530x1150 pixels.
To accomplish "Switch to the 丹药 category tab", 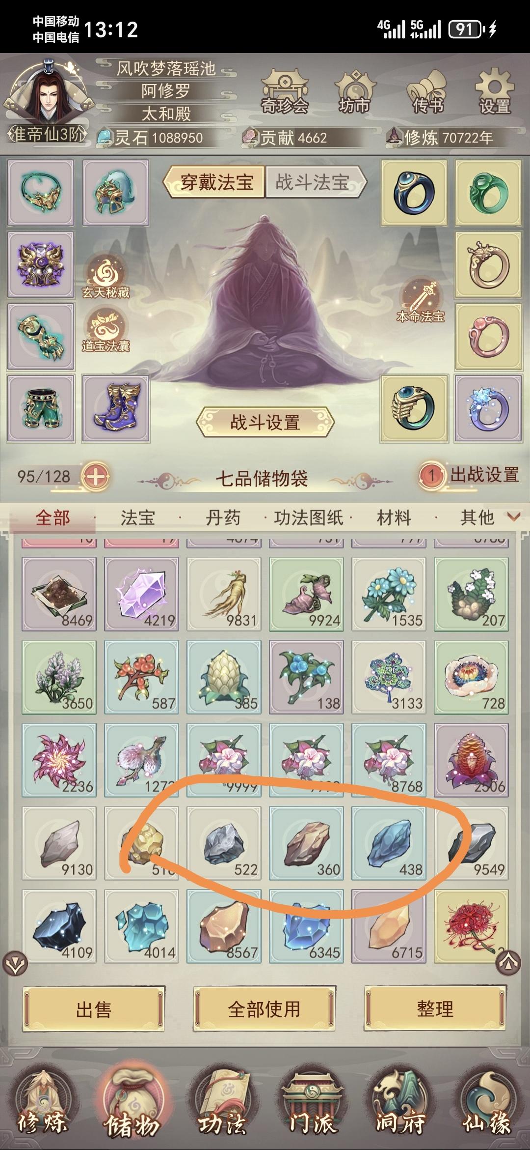I will pos(223,517).
